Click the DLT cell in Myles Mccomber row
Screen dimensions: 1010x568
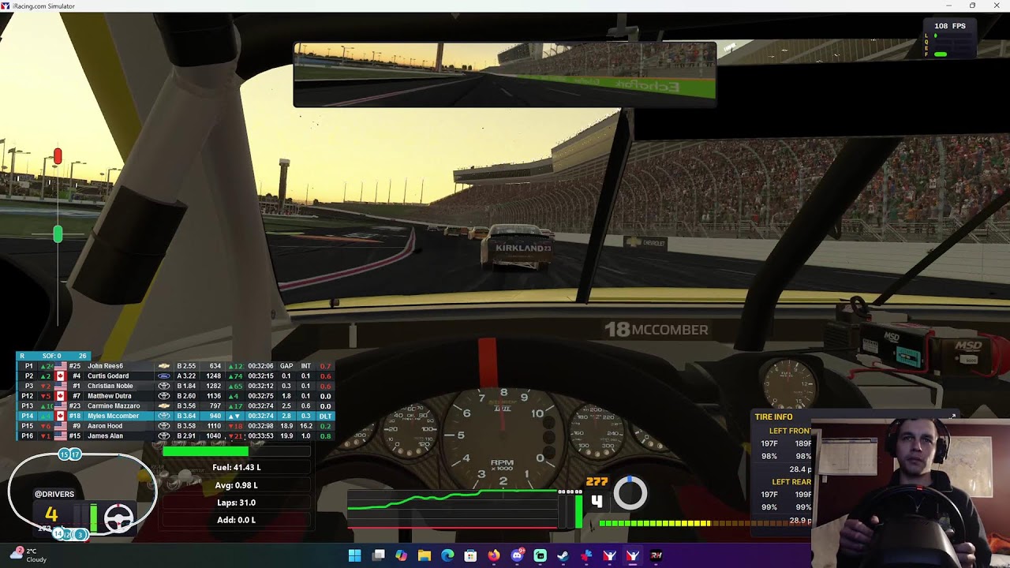[x=325, y=416]
